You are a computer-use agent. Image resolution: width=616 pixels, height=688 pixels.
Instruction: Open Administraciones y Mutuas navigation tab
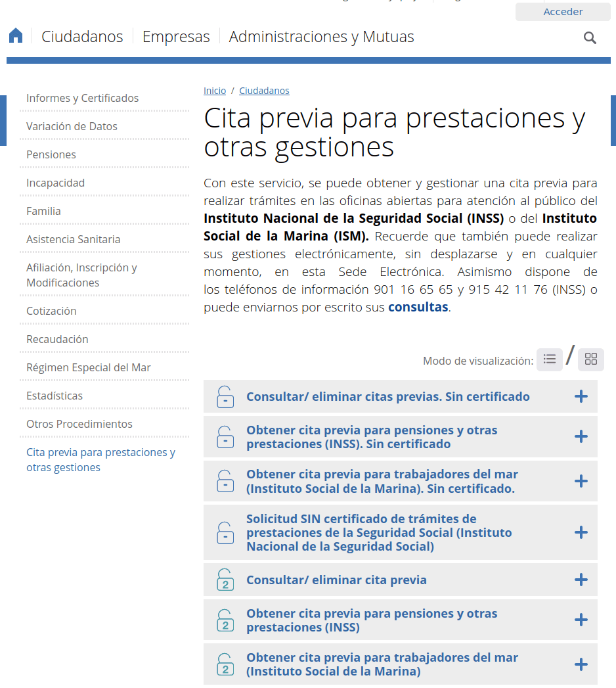321,36
